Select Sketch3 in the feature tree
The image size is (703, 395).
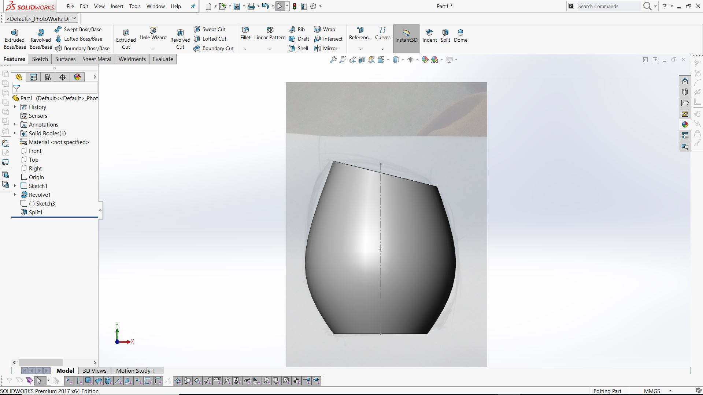click(38, 204)
